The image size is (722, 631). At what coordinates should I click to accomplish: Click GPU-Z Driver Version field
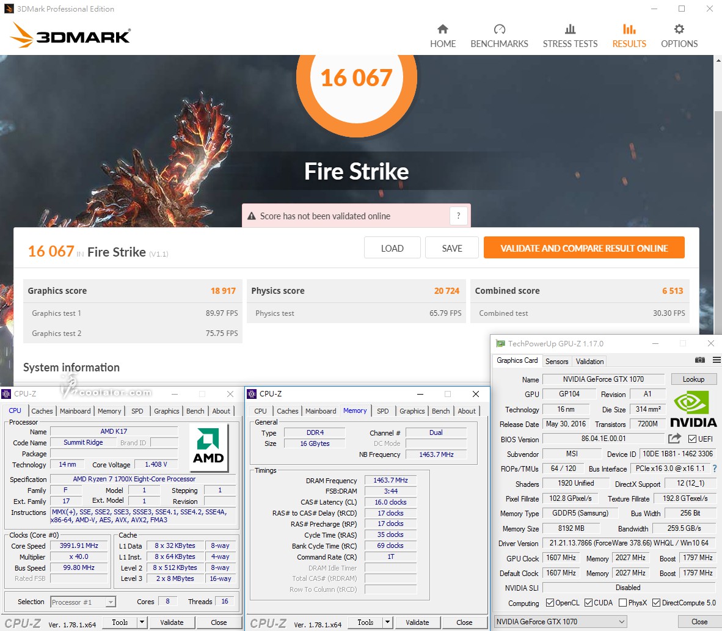coord(629,543)
